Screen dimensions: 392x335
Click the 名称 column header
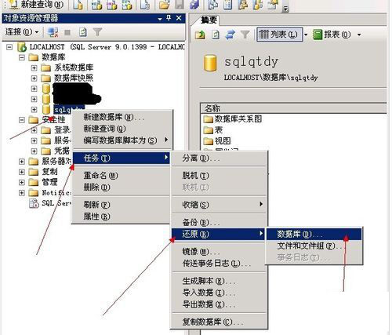tap(294, 108)
